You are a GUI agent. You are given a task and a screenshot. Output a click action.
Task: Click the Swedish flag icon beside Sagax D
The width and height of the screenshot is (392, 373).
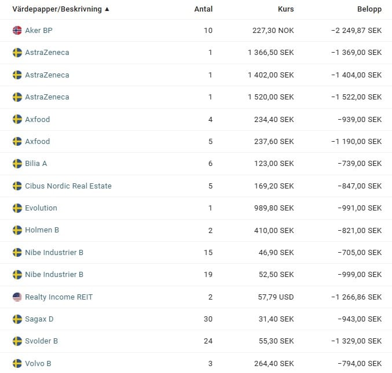click(17, 319)
